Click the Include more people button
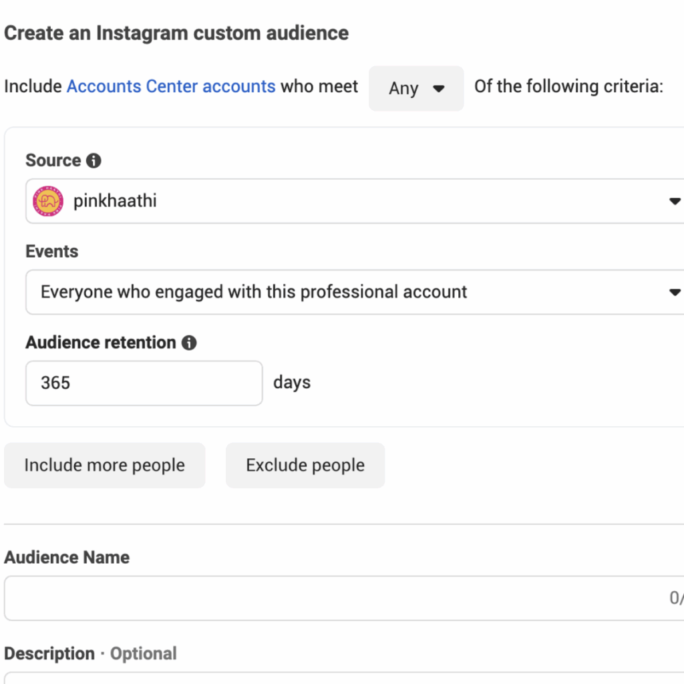Image resolution: width=684 pixels, height=684 pixels. pos(105,465)
